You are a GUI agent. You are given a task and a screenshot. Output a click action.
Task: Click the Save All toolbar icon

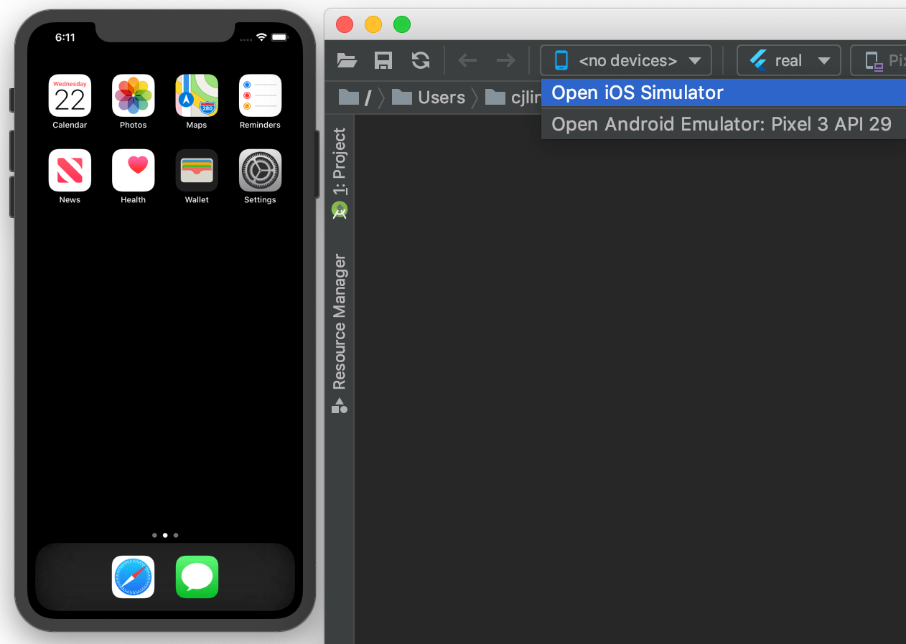[x=383, y=61]
